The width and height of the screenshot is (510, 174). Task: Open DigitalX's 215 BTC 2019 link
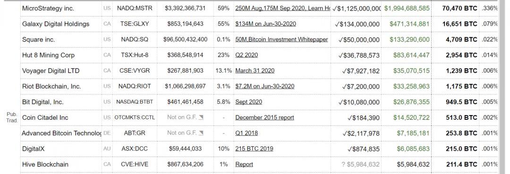point(254,149)
